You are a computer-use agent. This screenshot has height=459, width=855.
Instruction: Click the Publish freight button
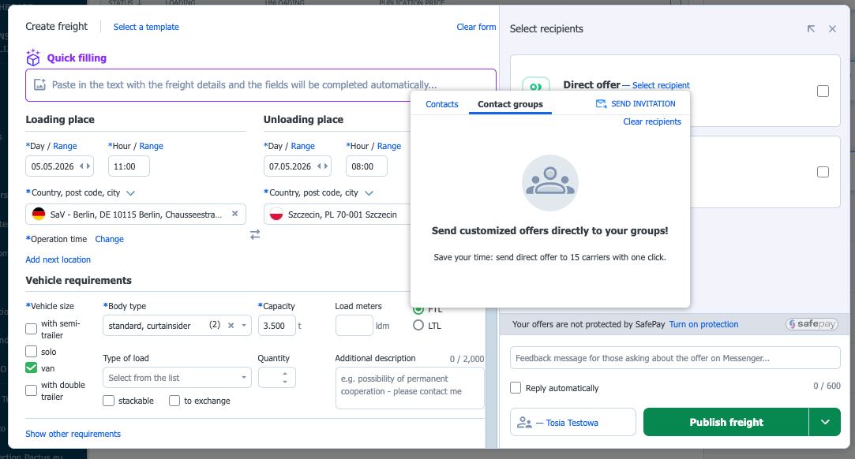pyautogui.click(x=726, y=422)
